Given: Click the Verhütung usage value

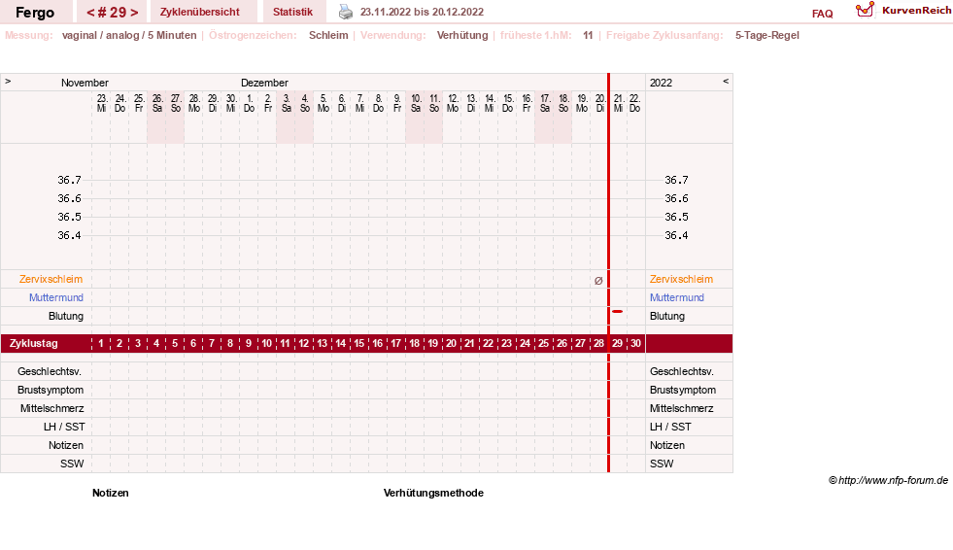Looking at the screenshot, I should [461, 35].
